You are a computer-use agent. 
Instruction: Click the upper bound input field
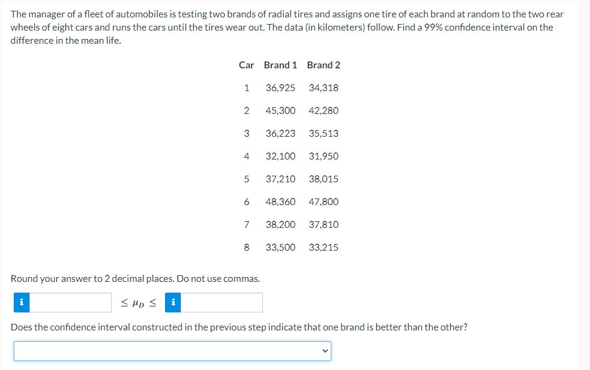(x=222, y=302)
